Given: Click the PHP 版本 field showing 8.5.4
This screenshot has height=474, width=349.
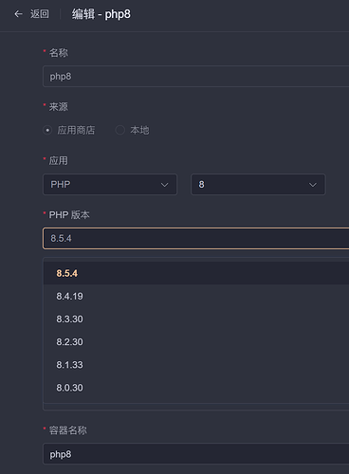Looking at the screenshot, I should coord(196,238).
